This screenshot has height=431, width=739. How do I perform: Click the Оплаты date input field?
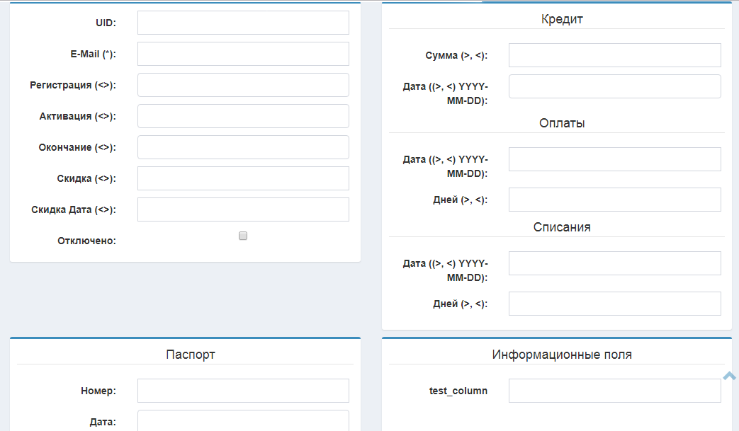coord(614,159)
